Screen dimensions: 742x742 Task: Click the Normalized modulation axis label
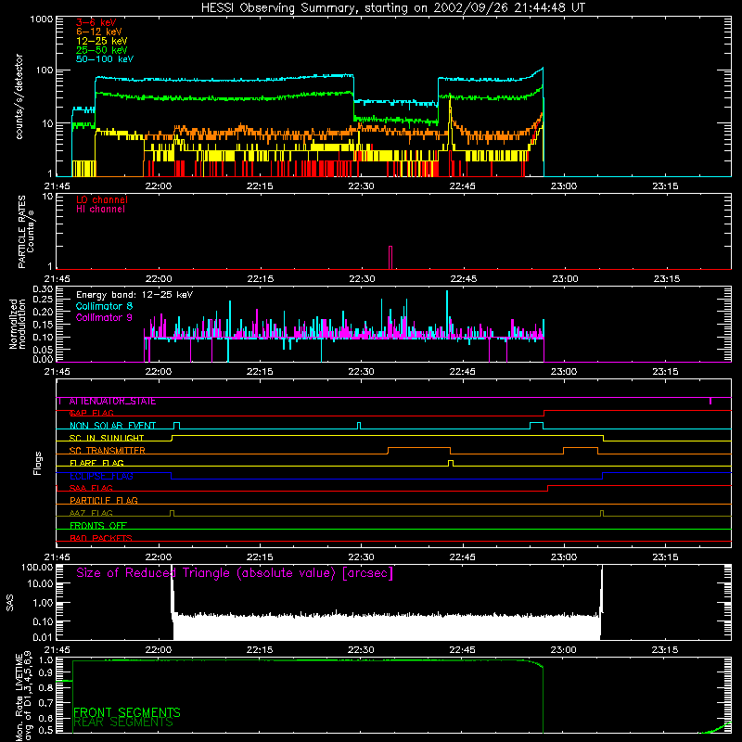pyautogui.click(x=18, y=324)
